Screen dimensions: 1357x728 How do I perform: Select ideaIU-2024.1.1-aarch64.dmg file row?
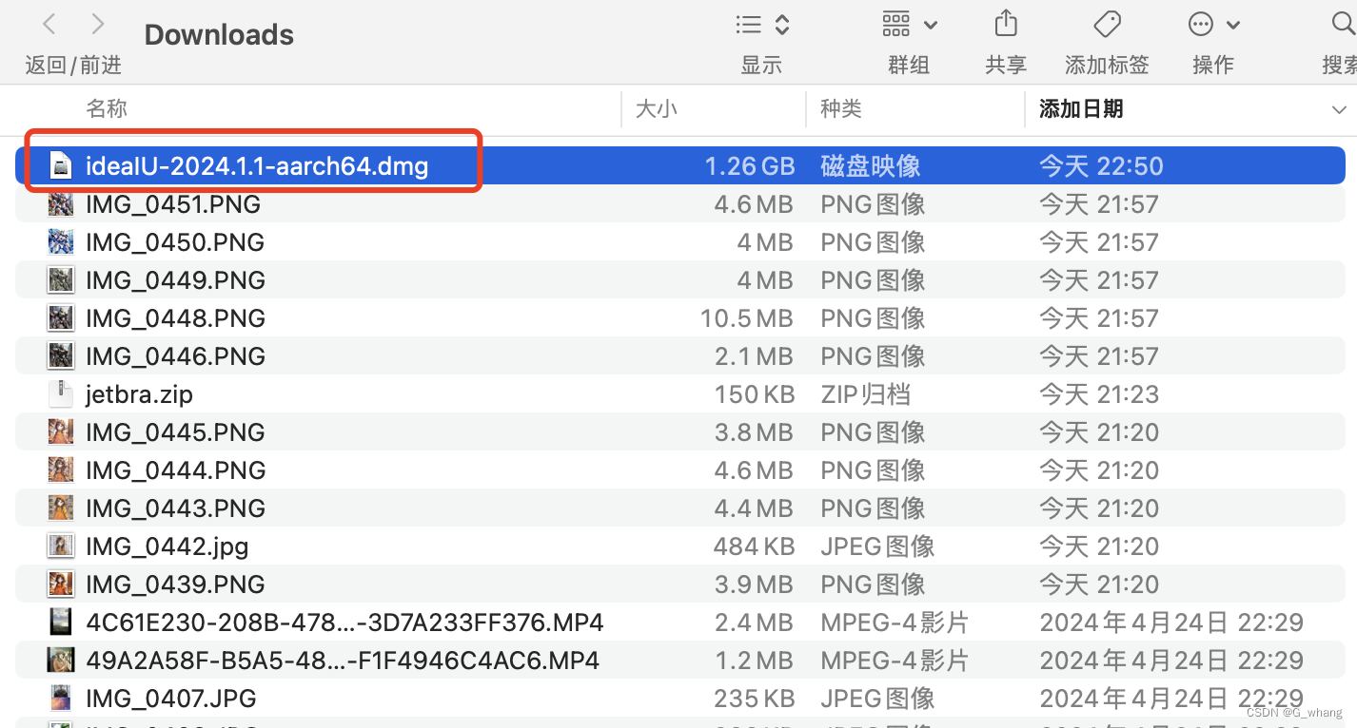[679, 166]
